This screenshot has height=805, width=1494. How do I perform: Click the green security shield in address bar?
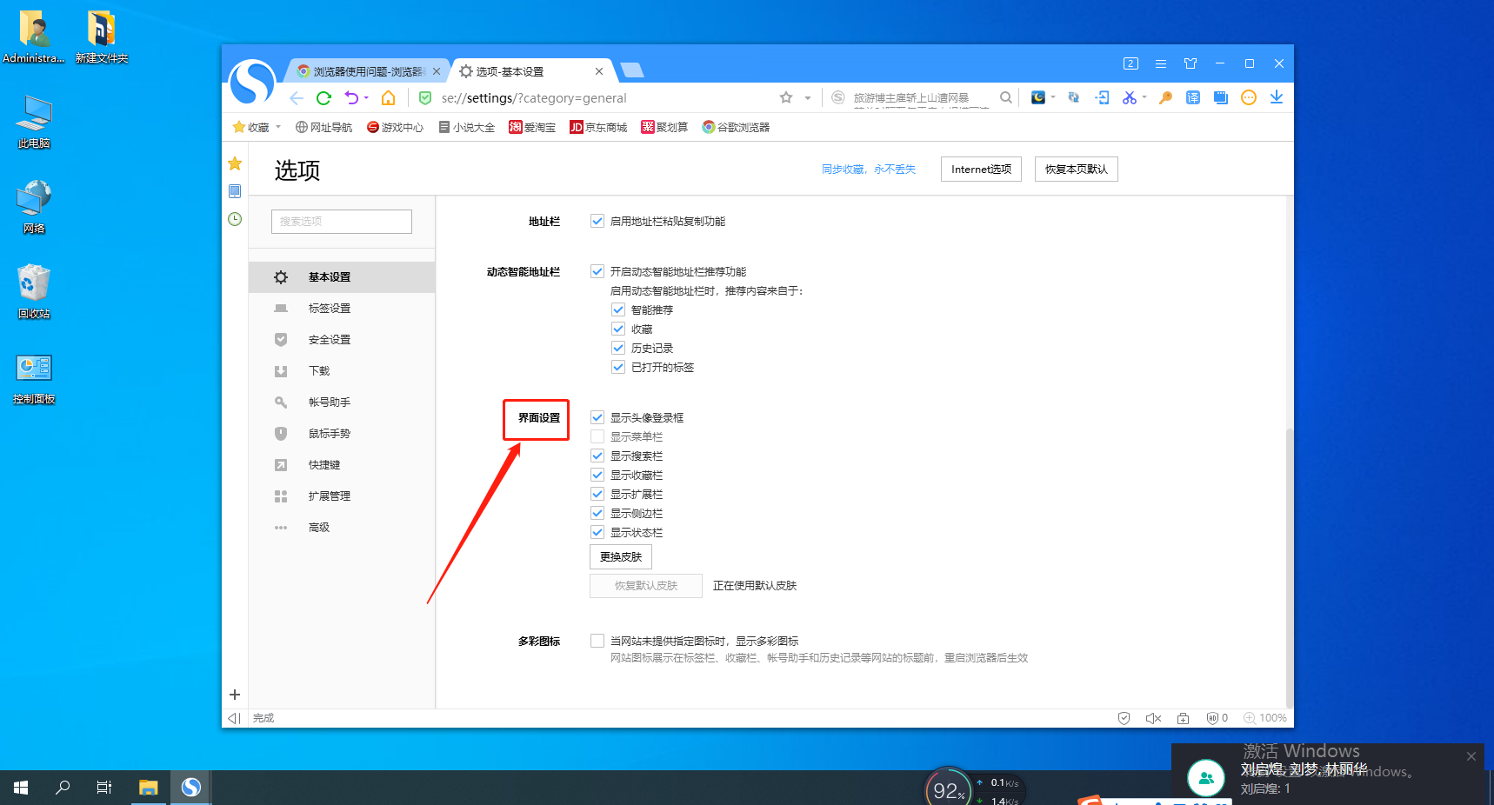click(425, 97)
